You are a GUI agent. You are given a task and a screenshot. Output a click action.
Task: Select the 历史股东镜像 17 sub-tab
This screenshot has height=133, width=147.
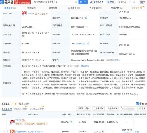pos(37,109)
